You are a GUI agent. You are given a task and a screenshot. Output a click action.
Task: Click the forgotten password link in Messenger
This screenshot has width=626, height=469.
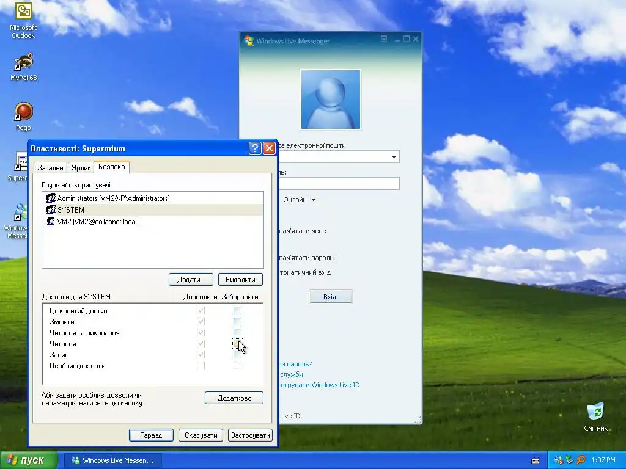pyautogui.click(x=295, y=364)
